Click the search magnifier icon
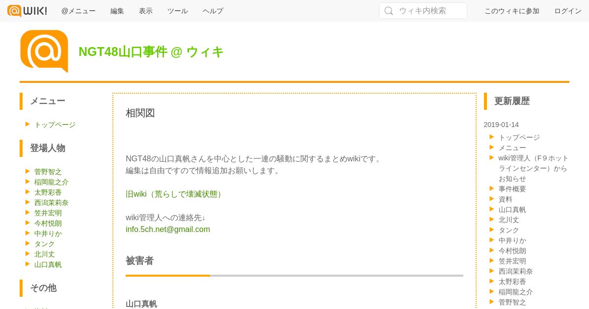This screenshot has width=589, height=309. [389, 11]
